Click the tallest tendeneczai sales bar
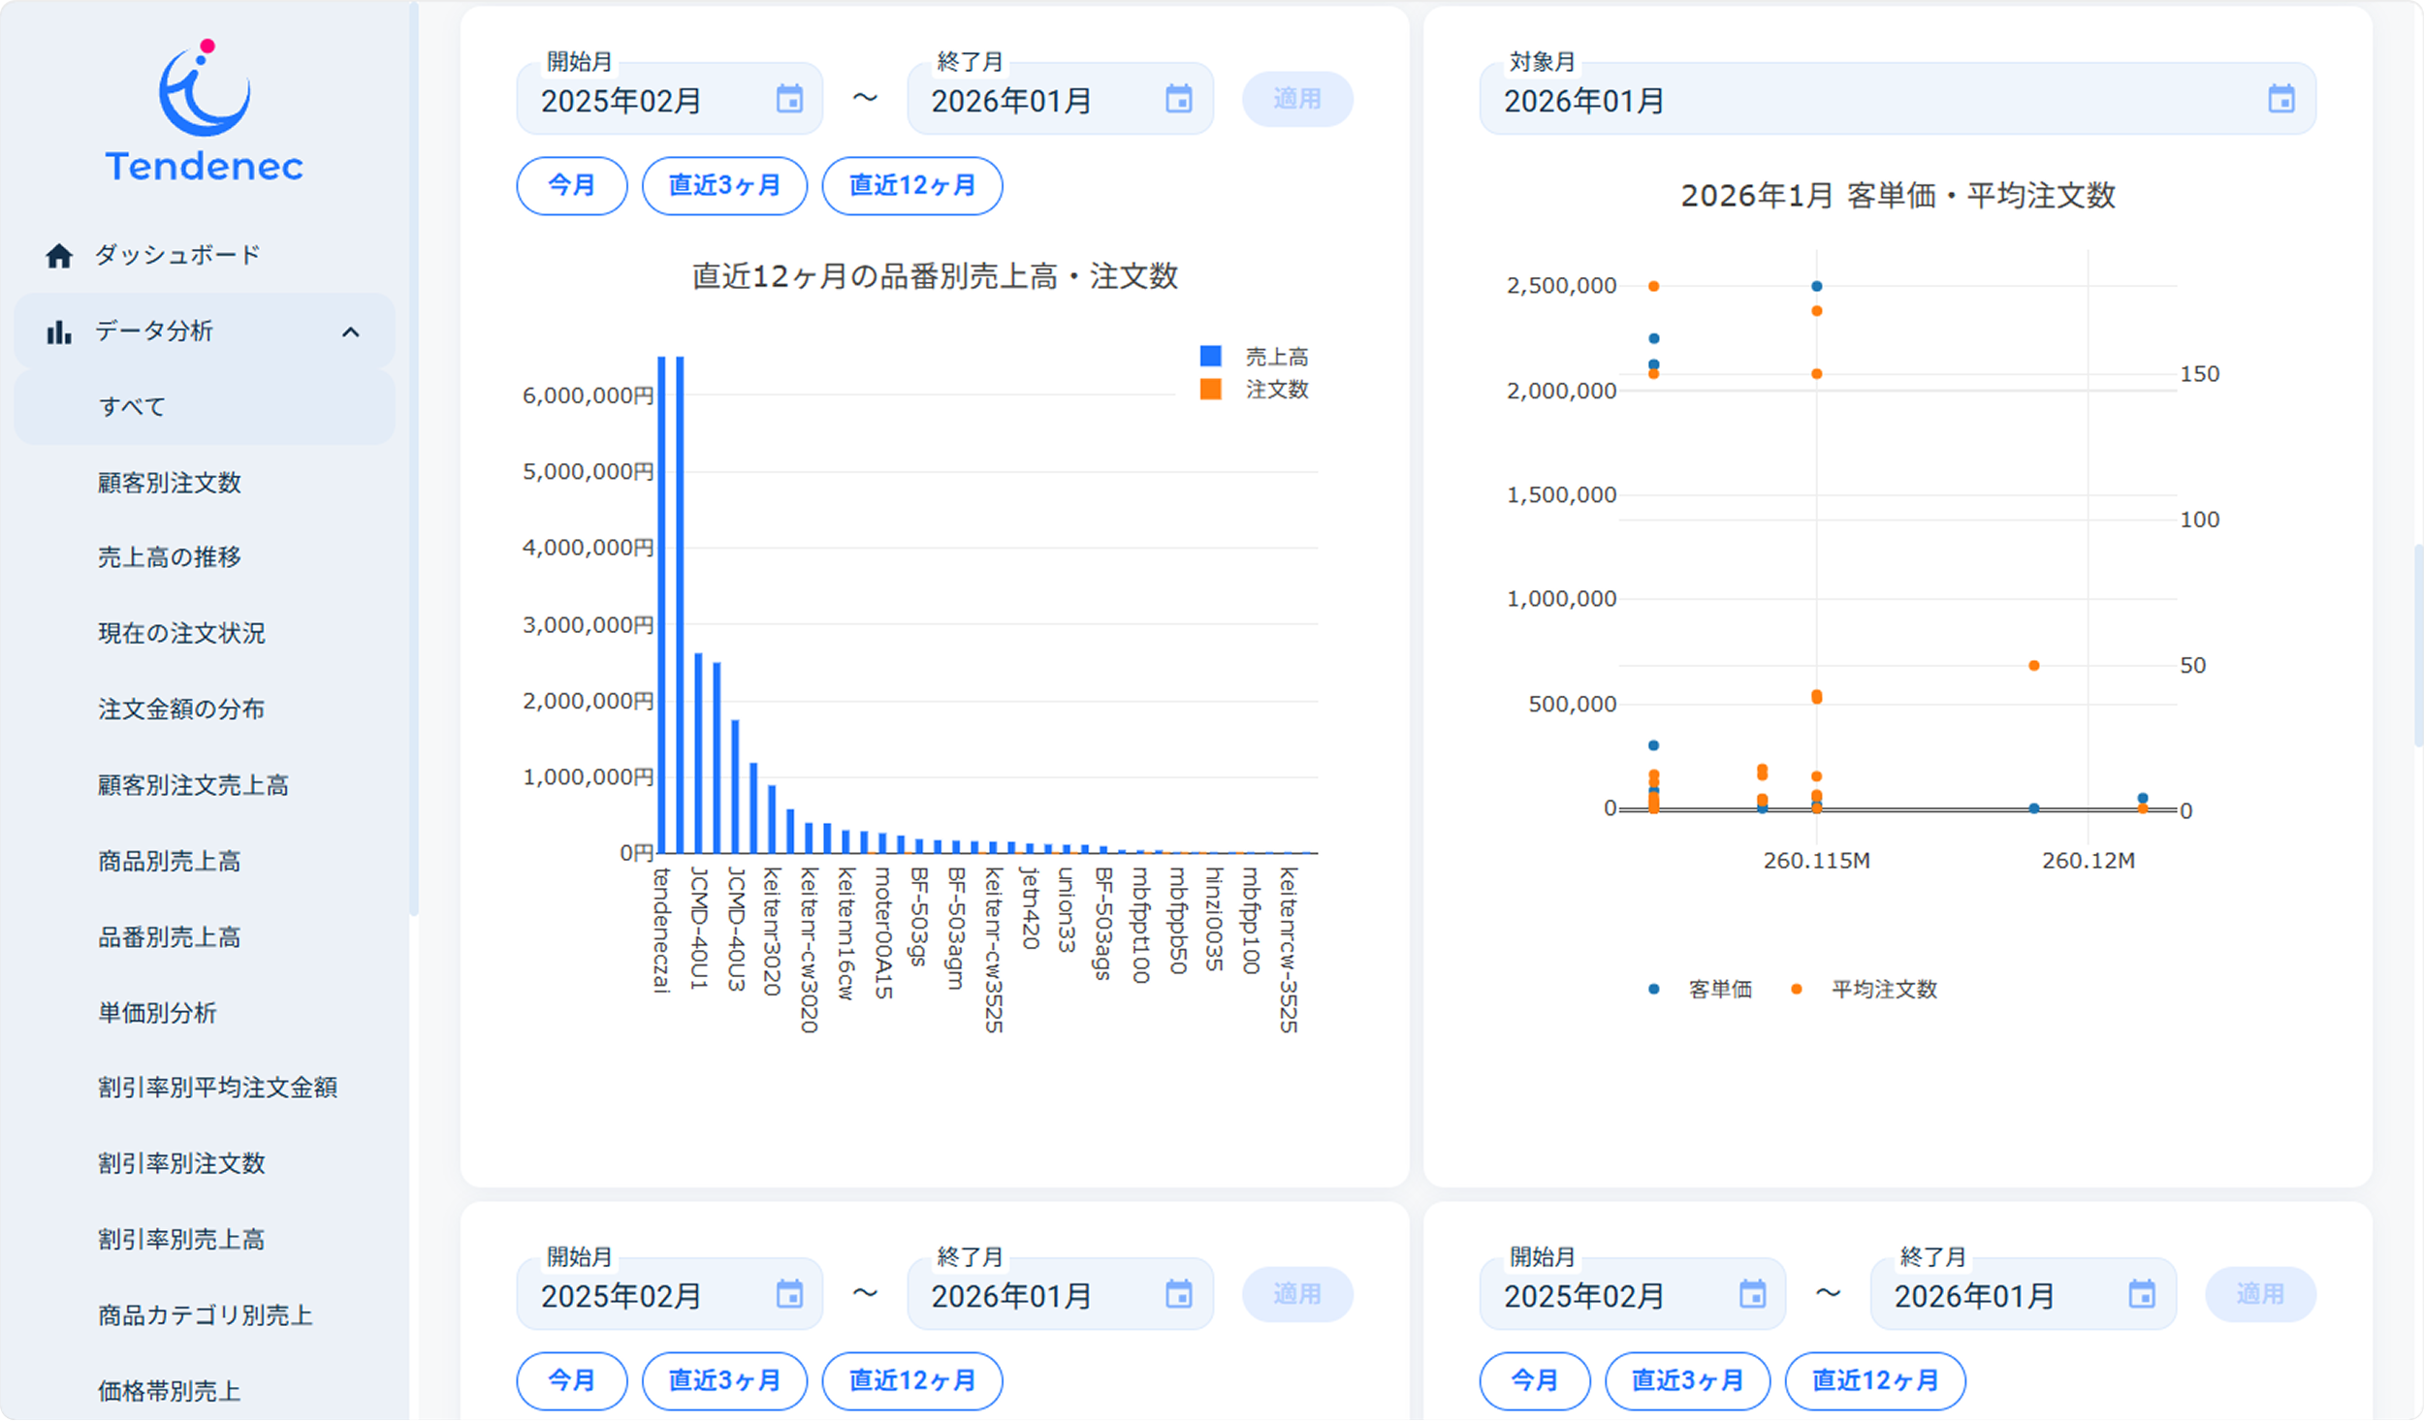Image resolution: width=2424 pixels, height=1421 pixels. 661,601
